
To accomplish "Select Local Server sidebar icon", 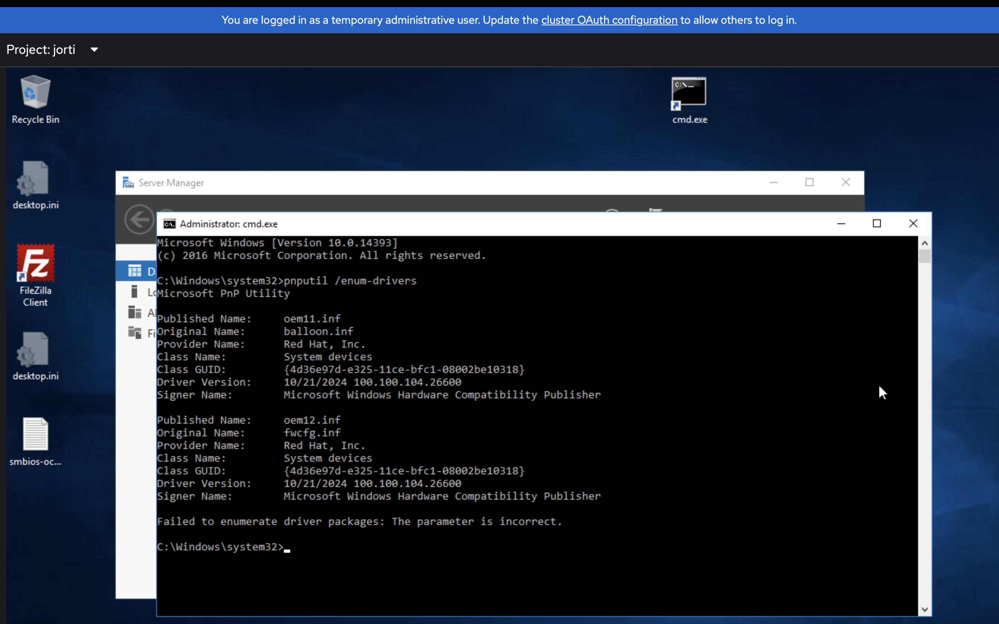I will (x=134, y=292).
